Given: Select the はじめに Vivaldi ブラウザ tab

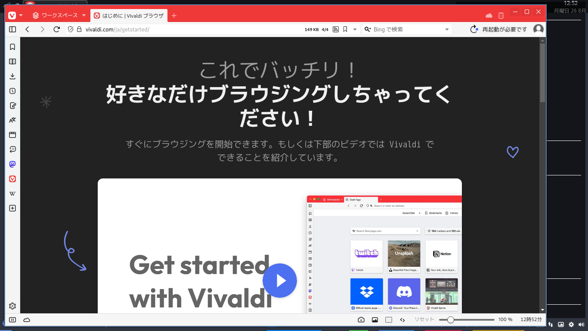Looking at the screenshot, I should 129,16.
